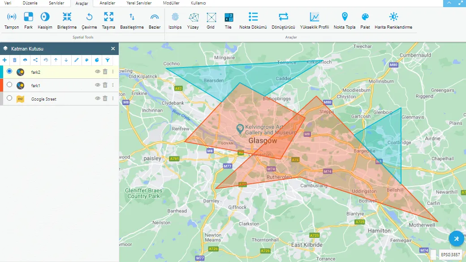Click the Google Street XYZ thumbnail
This screenshot has width=466, height=262.
[20, 99]
